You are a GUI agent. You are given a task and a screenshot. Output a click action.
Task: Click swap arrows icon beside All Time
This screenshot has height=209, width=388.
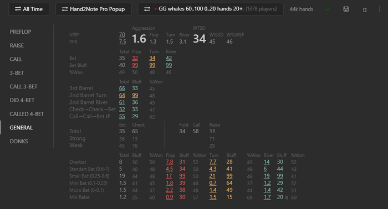[18, 9]
